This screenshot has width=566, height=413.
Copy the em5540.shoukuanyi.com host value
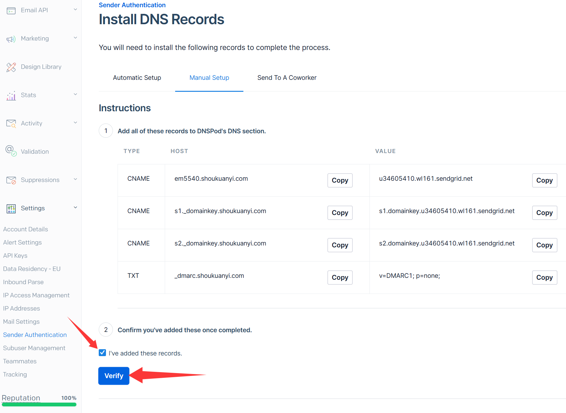340,180
